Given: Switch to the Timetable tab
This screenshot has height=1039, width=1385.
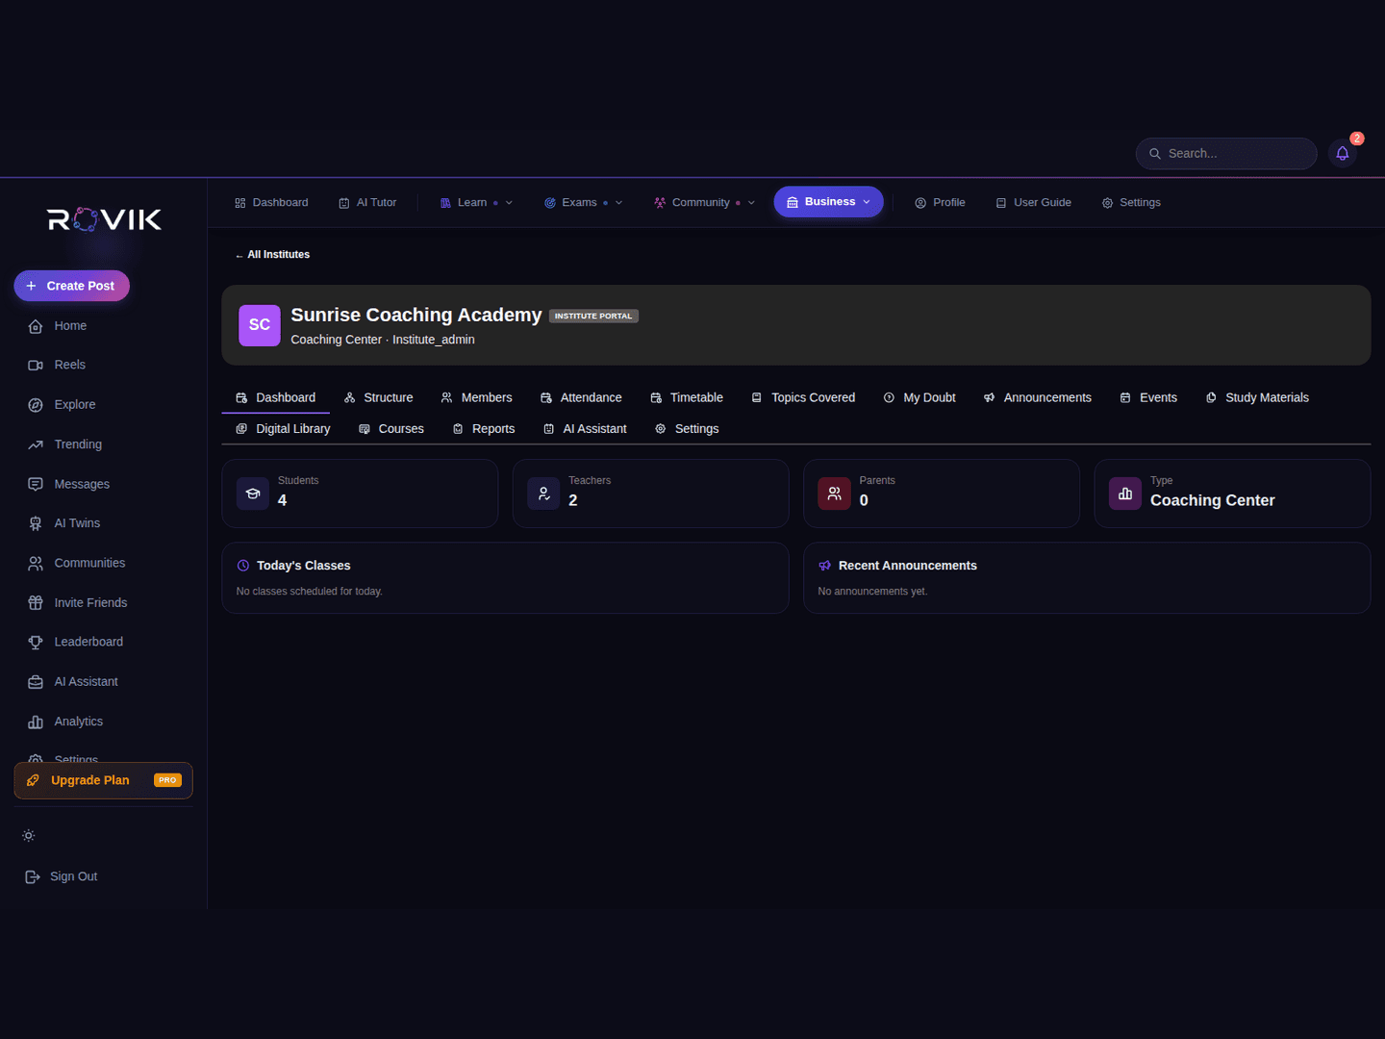Looking at the screenshot, I should (687, 397).
